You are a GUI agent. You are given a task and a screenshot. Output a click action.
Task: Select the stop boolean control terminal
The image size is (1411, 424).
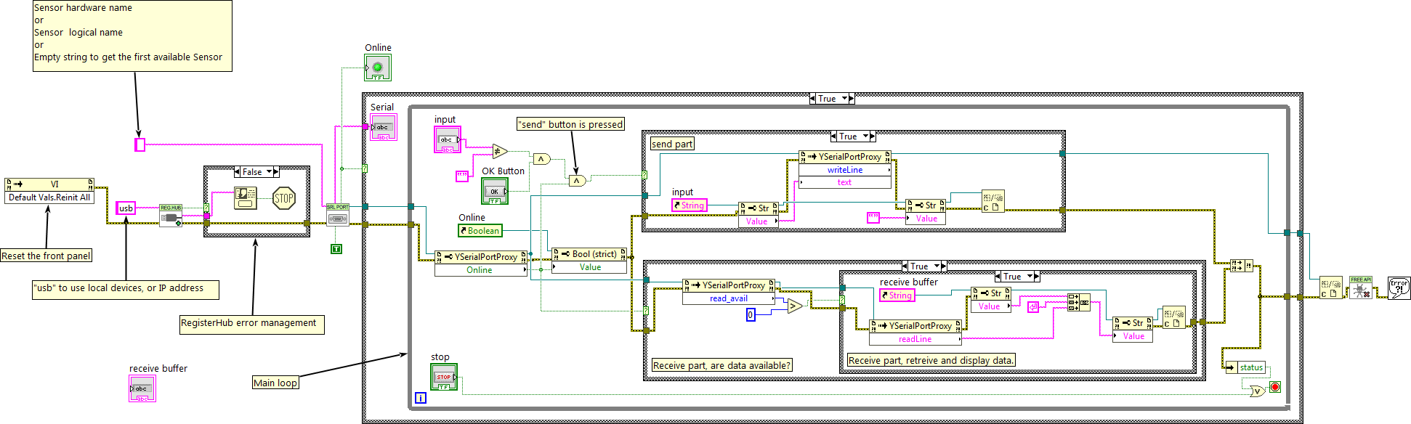coord(443,377)
